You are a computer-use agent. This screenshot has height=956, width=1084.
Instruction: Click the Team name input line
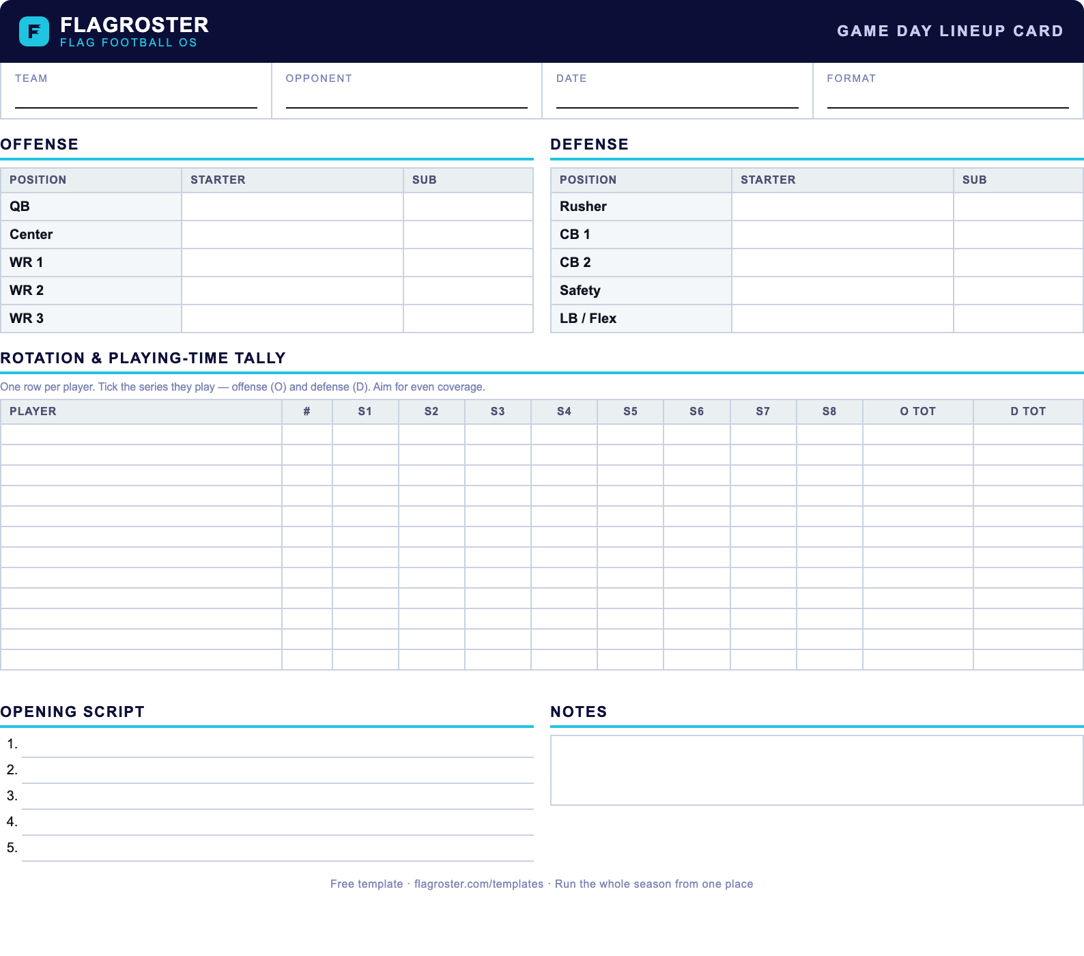[136, 100]
